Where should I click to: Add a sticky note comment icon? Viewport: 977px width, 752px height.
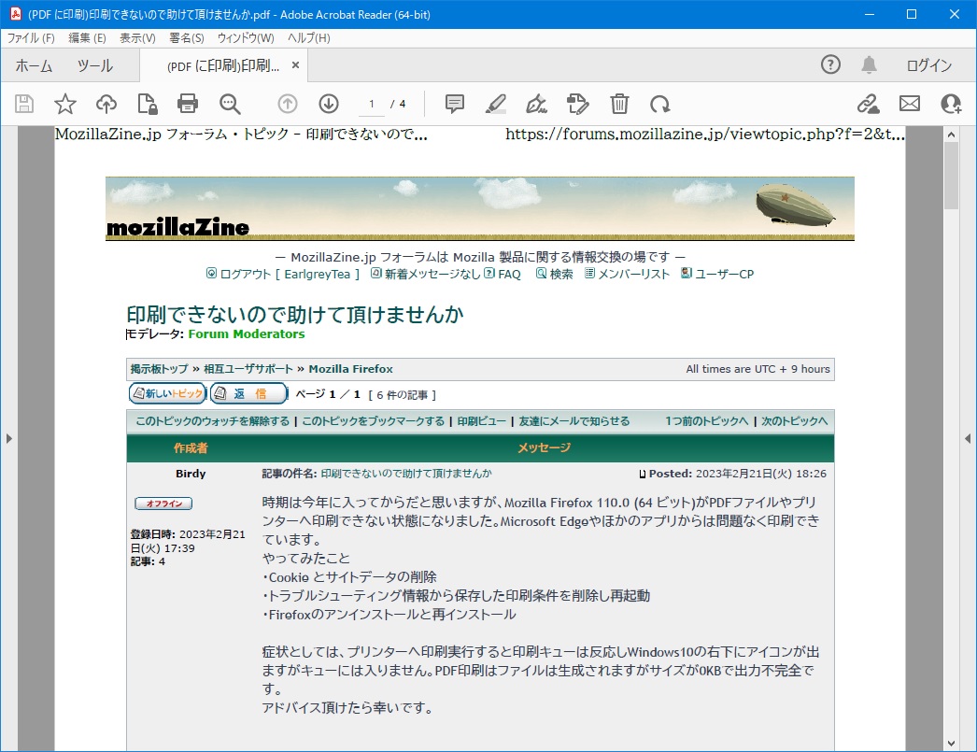[x=455, y=104]
